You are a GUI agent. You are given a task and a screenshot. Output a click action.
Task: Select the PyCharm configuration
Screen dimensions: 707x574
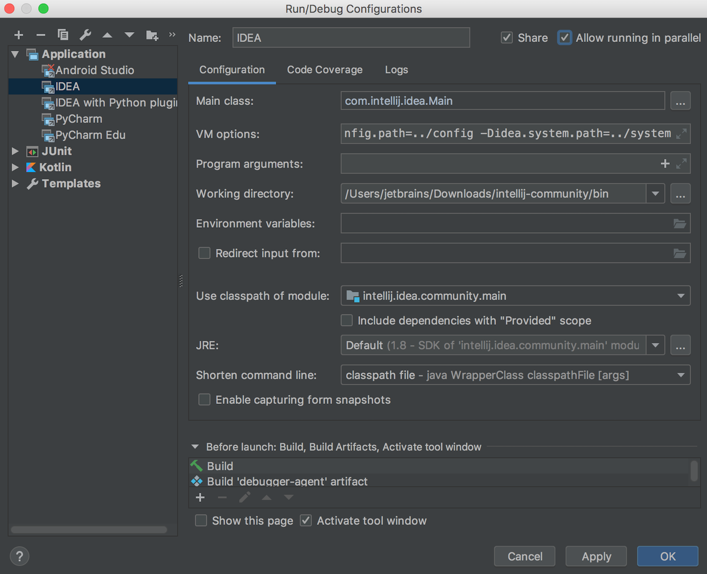[x=79, y=119]
